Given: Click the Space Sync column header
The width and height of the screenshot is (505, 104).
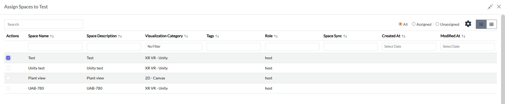Looking at the screenshot, I should [333, 36].
